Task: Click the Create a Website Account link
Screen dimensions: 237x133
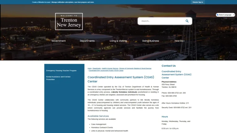Action: pyautogui.click(x=41, y=2)
